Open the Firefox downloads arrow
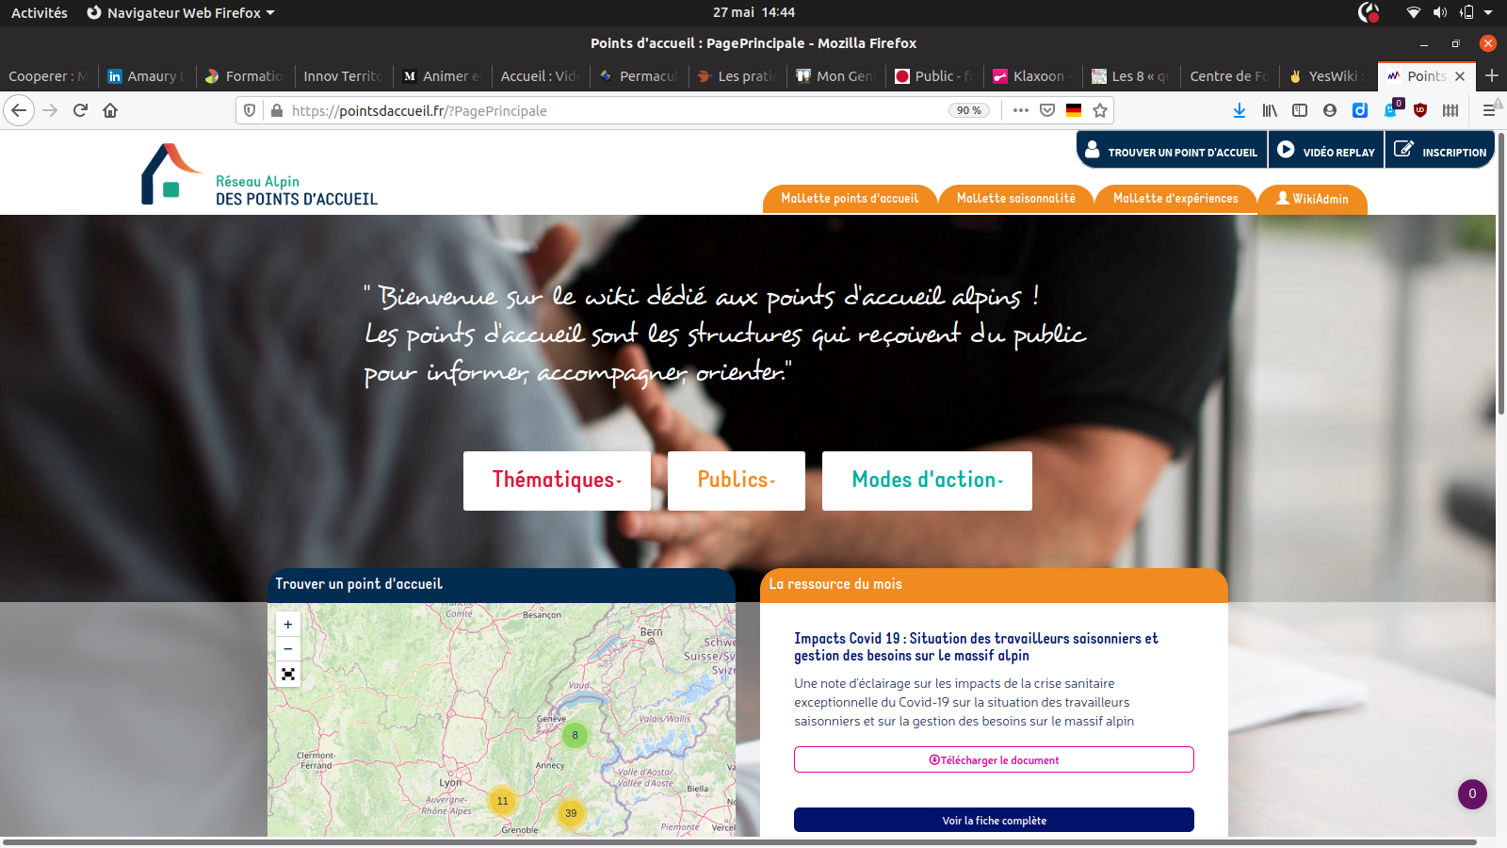Image resolution: width=1507 pixels, height=848 pixels. pyautogui.click(x=1240, y=110)
